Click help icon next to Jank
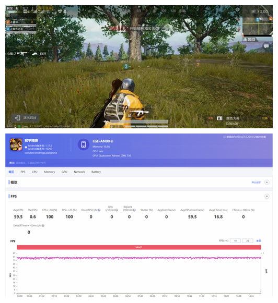The height and width of the screenshot is (303, 278). (117, 210)
